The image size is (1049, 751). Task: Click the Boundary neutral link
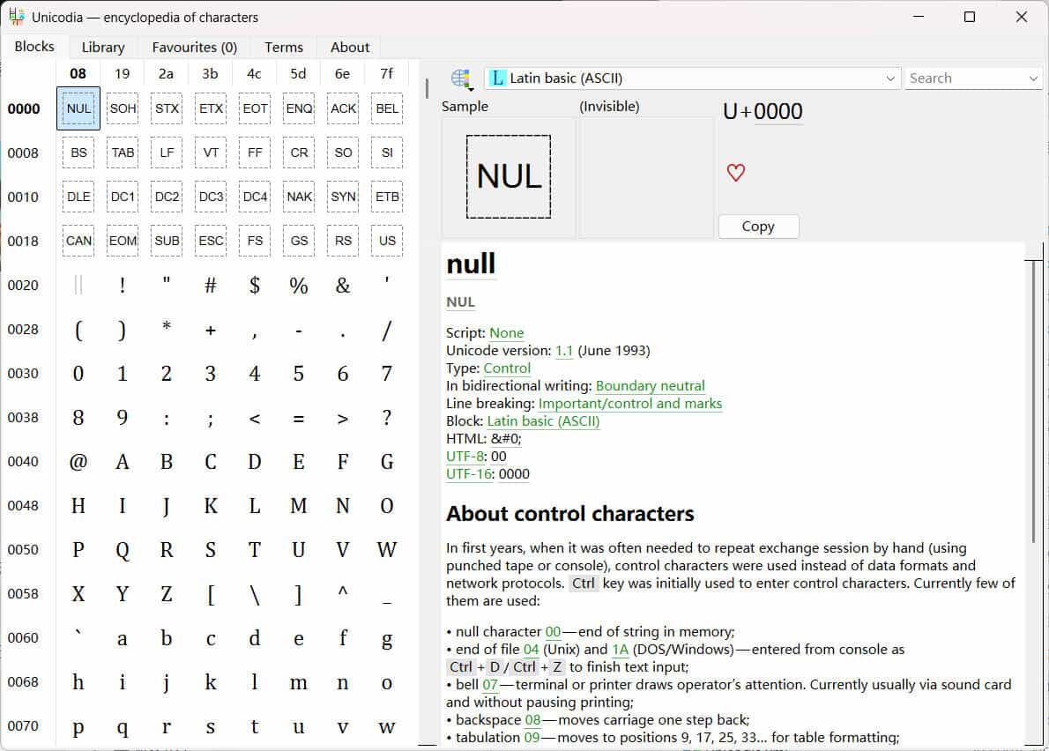pos(650,385)
